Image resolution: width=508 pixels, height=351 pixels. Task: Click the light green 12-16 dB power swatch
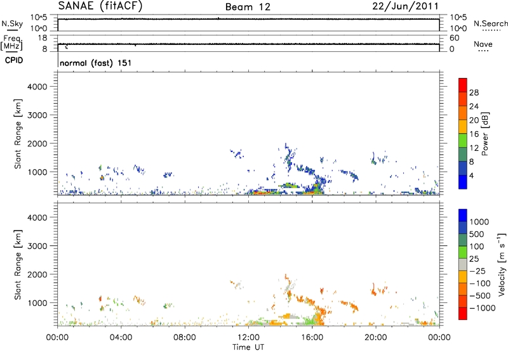pyautogui.click(x=463, y=140)
